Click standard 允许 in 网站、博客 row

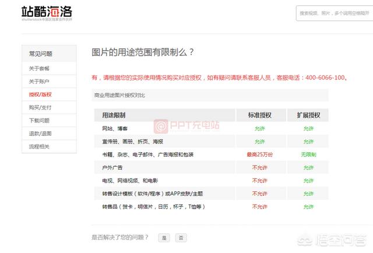pos(260,129)
